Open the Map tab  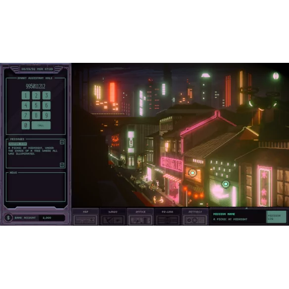coord(85,217)
